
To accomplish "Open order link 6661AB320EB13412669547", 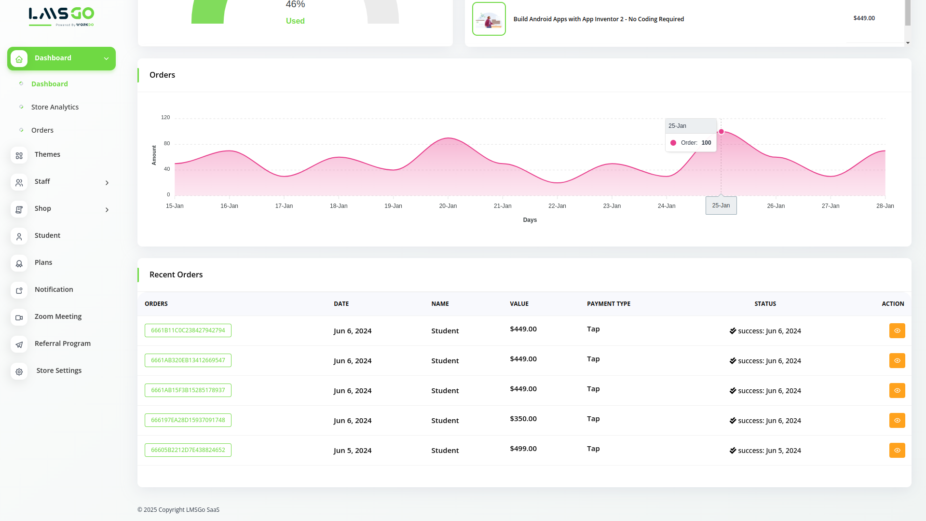I will tap(188, 360).
